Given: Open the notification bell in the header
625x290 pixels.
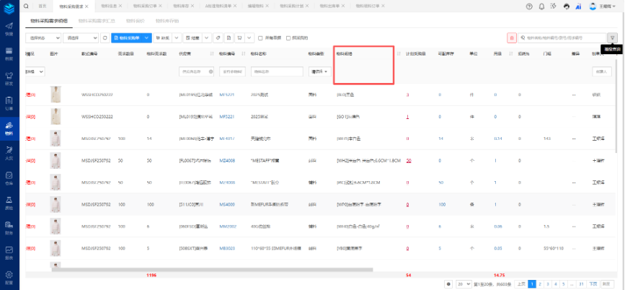Looking at the screenshot, I should coord(541,6).
